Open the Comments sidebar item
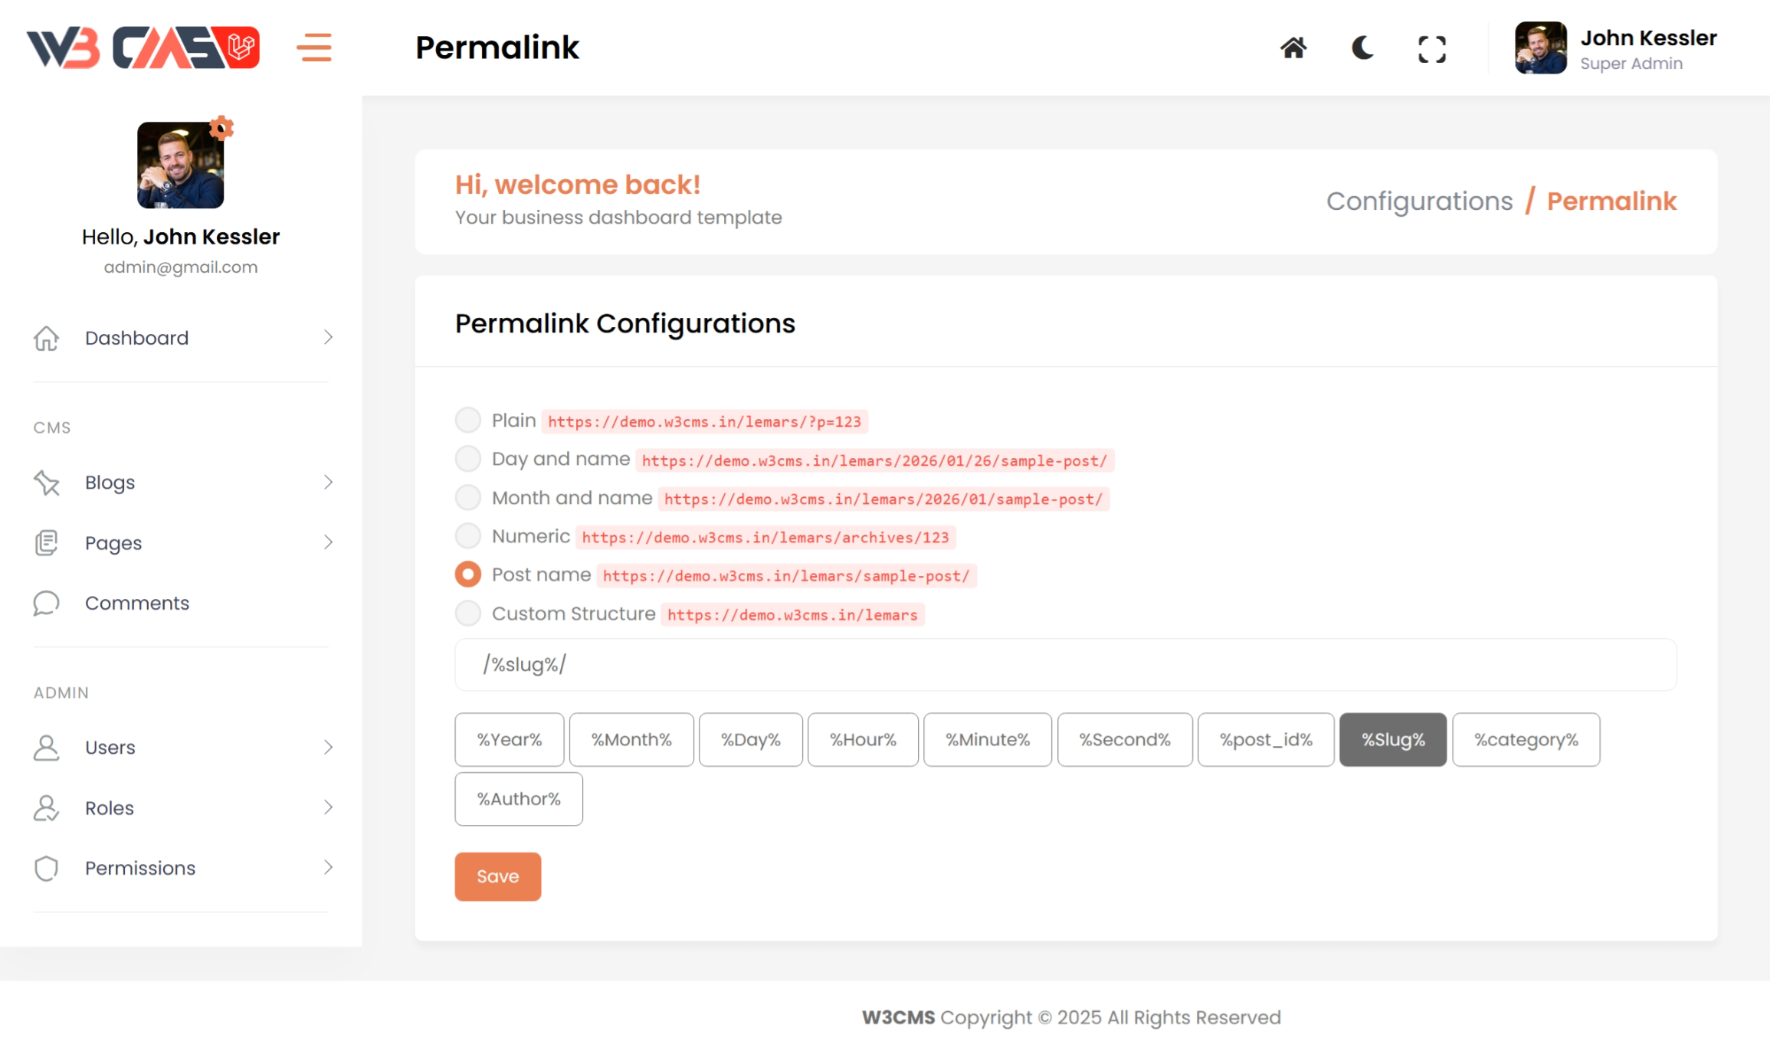 (137, 603)
